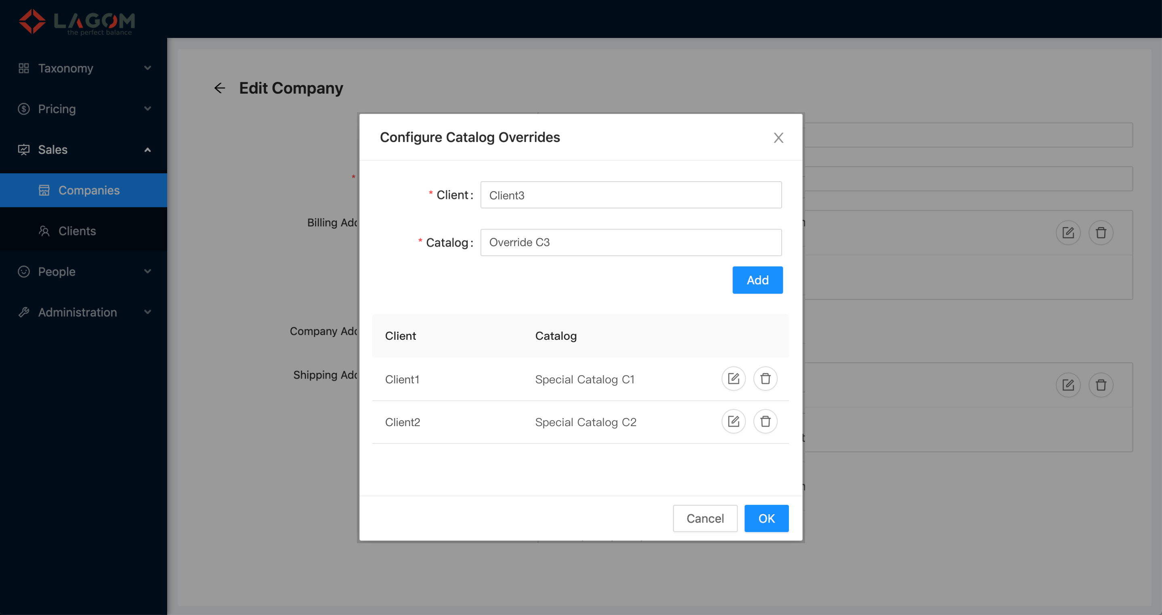Viewport: 1162px width, 615px height.
Task: Click the shipping address delete icon
Action: 1101,385
